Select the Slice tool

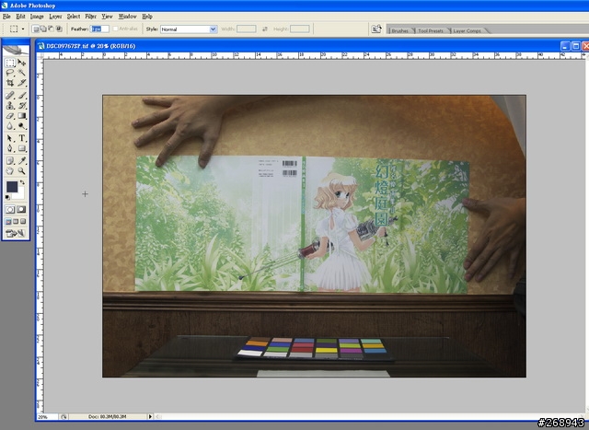22,83
